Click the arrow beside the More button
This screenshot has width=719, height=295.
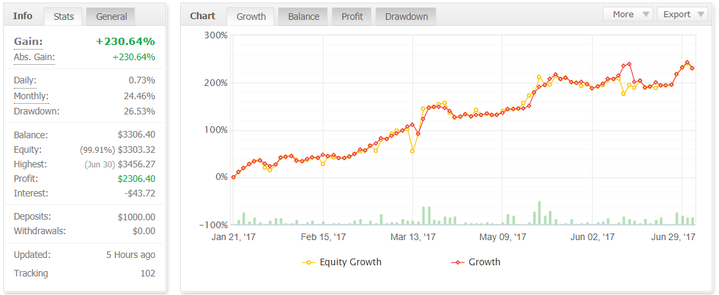coord(646,15)
